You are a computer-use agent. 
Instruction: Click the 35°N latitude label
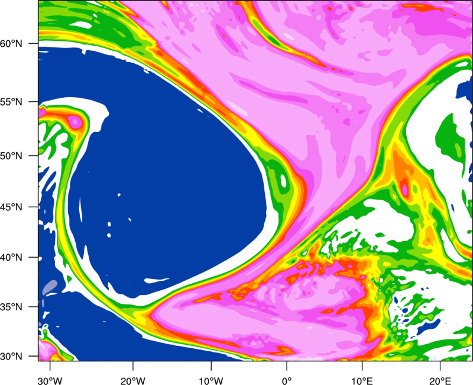11,307
